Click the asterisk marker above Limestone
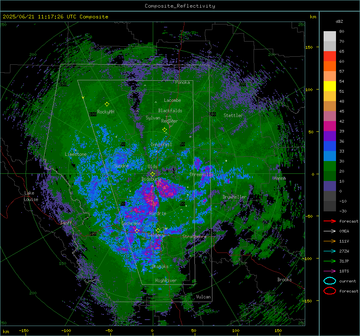The image size is (360, 336). pyautogui.click(x=76, y=151)
